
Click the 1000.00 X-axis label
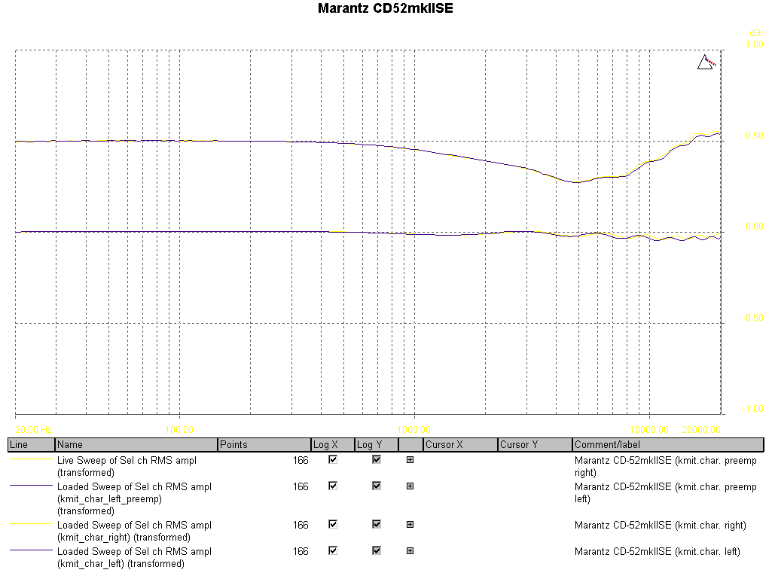414,430
